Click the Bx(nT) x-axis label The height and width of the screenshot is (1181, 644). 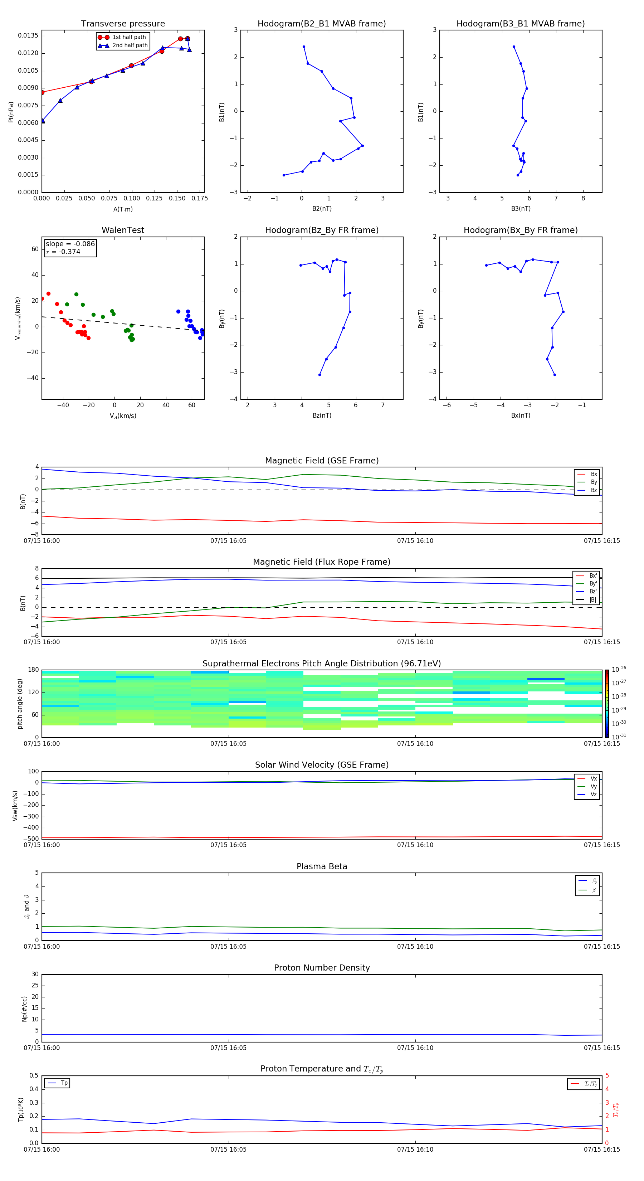(x=521, y=415)
